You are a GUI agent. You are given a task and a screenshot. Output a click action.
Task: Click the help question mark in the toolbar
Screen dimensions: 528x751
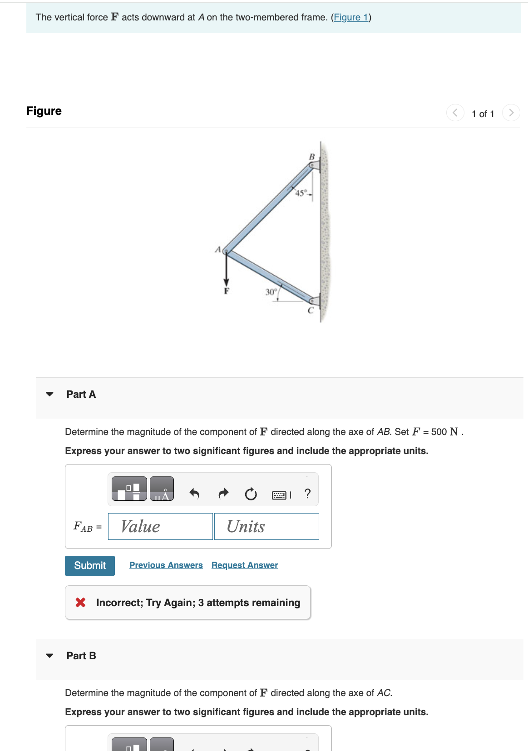point(307,494)
